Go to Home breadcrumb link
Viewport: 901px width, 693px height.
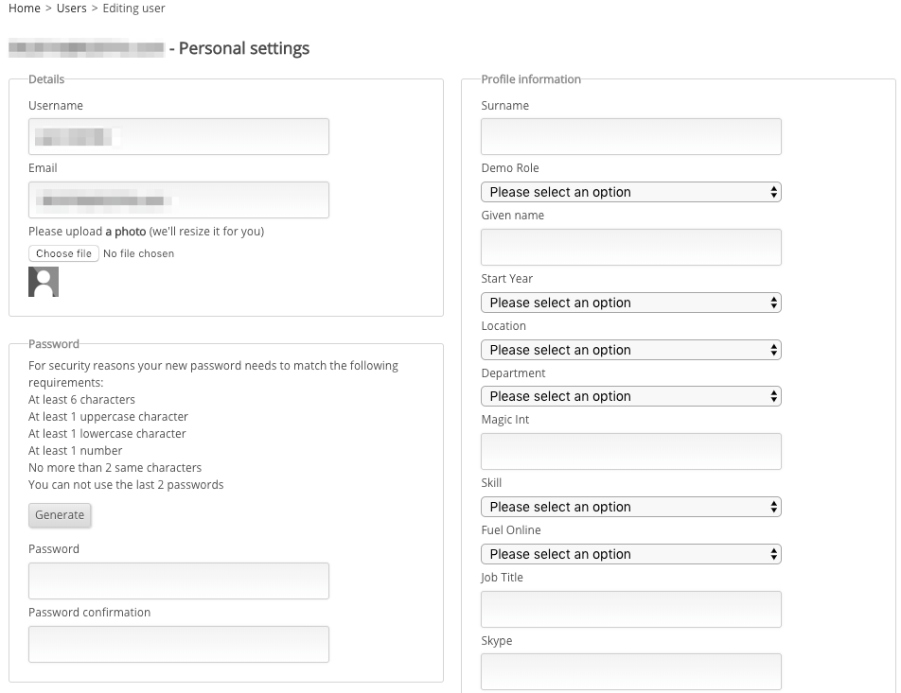(x=25, y=9)
